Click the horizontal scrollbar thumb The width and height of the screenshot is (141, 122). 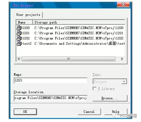pyautogui.click(x=69, y=59)
